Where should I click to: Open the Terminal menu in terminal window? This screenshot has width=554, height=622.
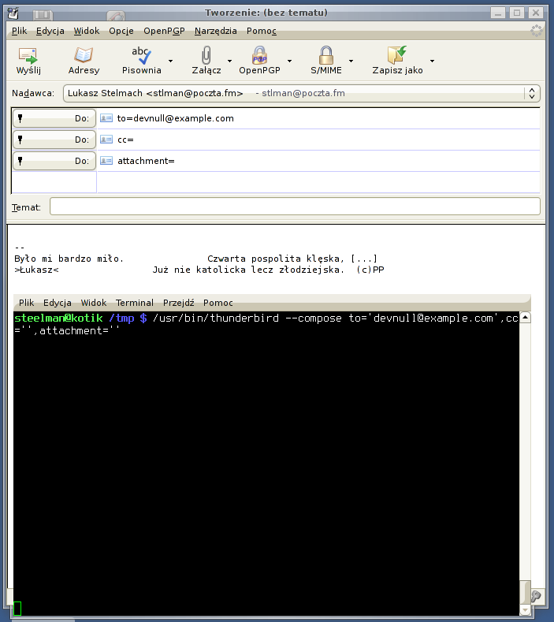point(135,303)
